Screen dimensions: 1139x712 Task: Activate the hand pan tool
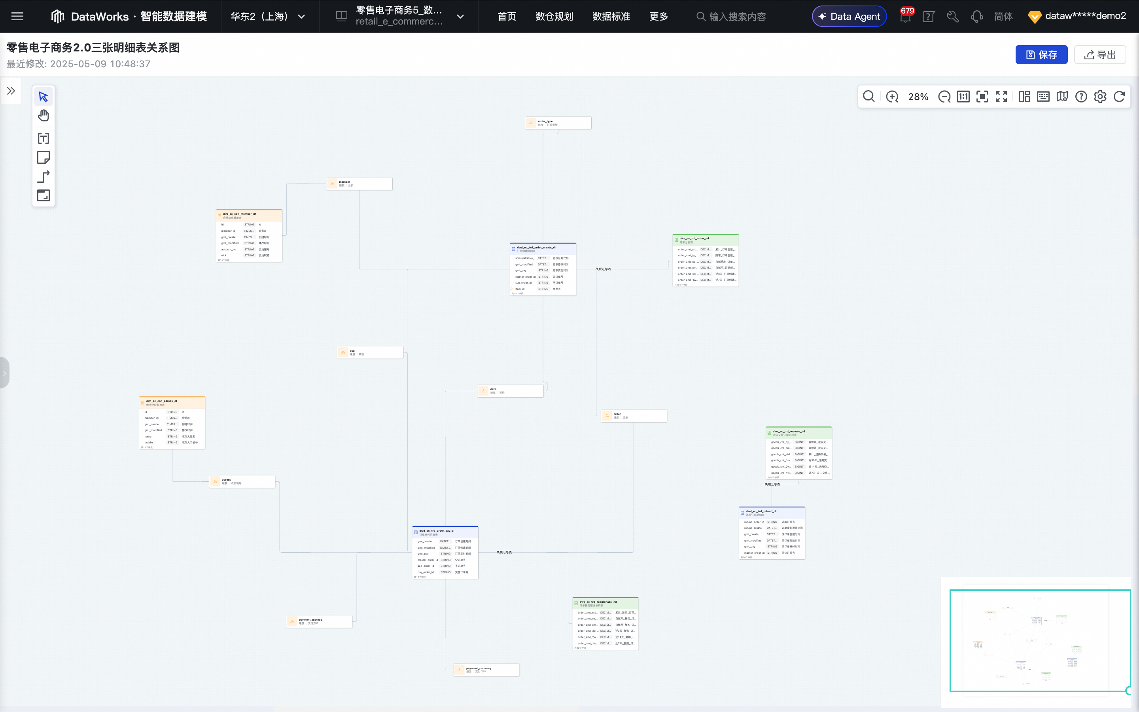[x=43, y=116]
